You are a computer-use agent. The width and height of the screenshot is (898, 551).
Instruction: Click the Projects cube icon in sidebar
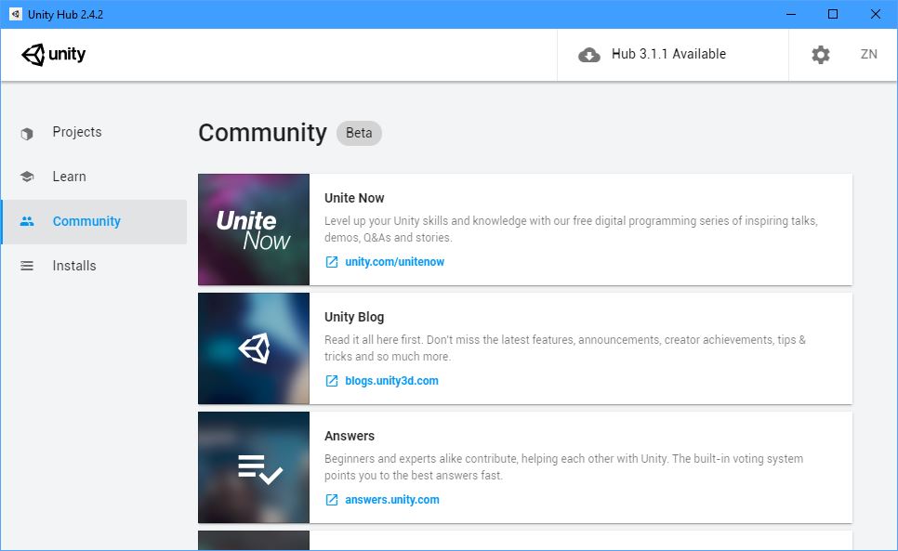point(27,133)
